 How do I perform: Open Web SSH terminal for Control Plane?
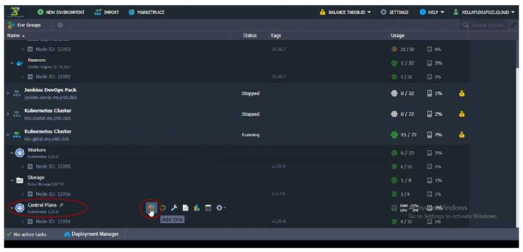(x=208, y=208)
